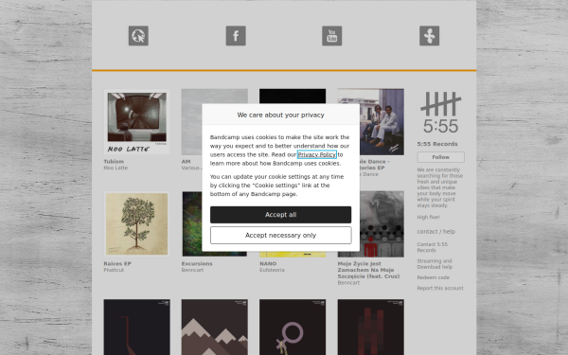Click the Moo Latte artist name
Viewport: 568px width, 355px height.
(115, 169)
